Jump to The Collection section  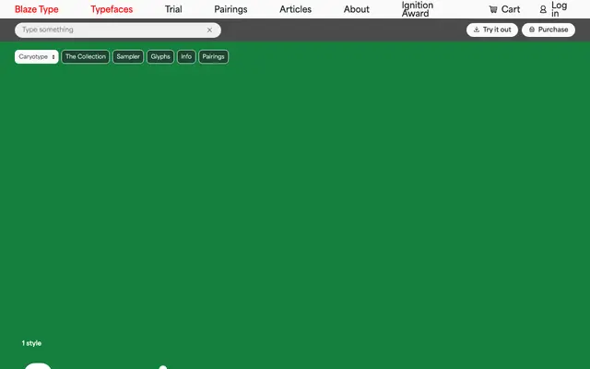tap(86, 57)
